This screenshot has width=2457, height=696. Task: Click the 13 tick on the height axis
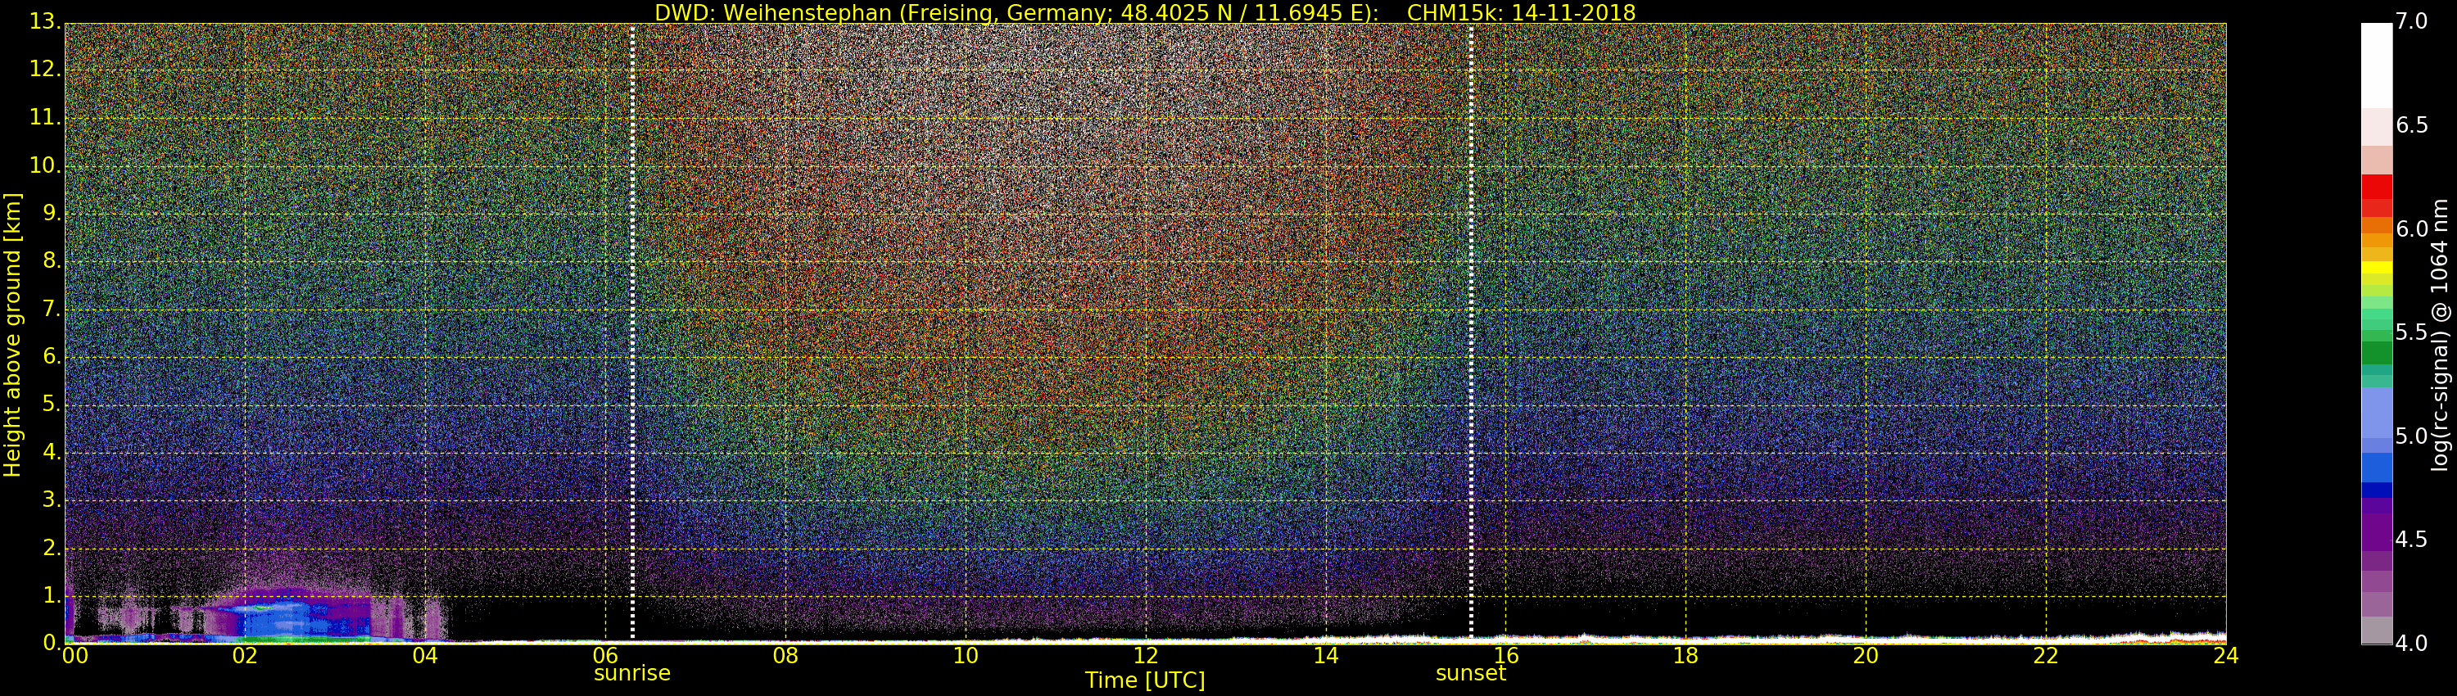pyautogui.click(x=43, y=23)
